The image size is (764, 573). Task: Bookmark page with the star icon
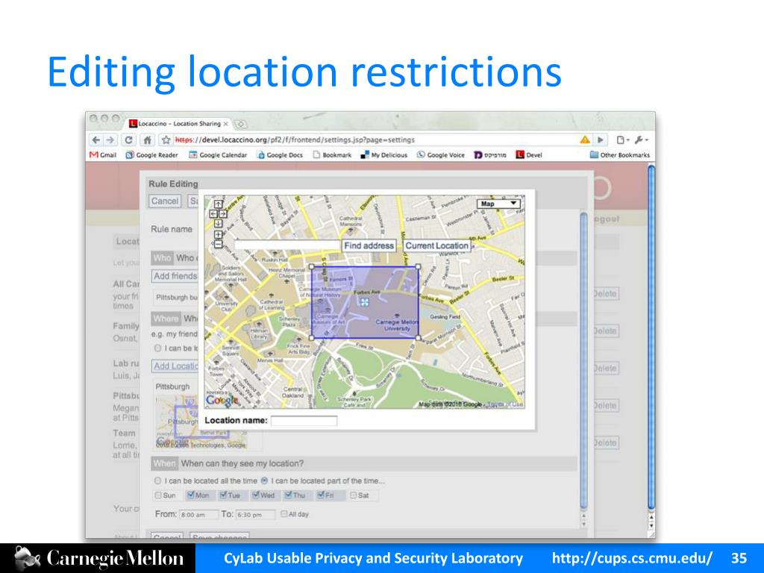coord(166,140)
